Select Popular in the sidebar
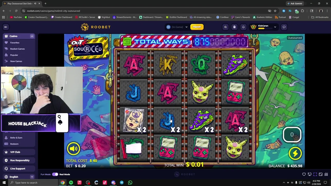This screenshot has width=331, height=186. (14, 55)
